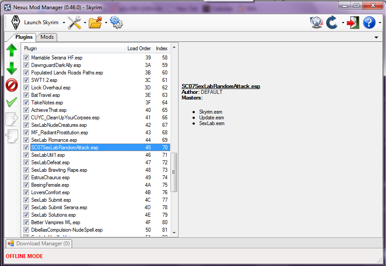Toggle AchieveThat.esp checkbox

click(x=26, y=110)
